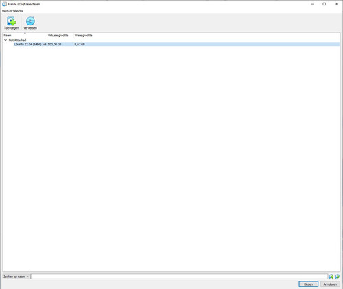Maximize the Harde schijf selecteren window

click(x=324, y=4)
